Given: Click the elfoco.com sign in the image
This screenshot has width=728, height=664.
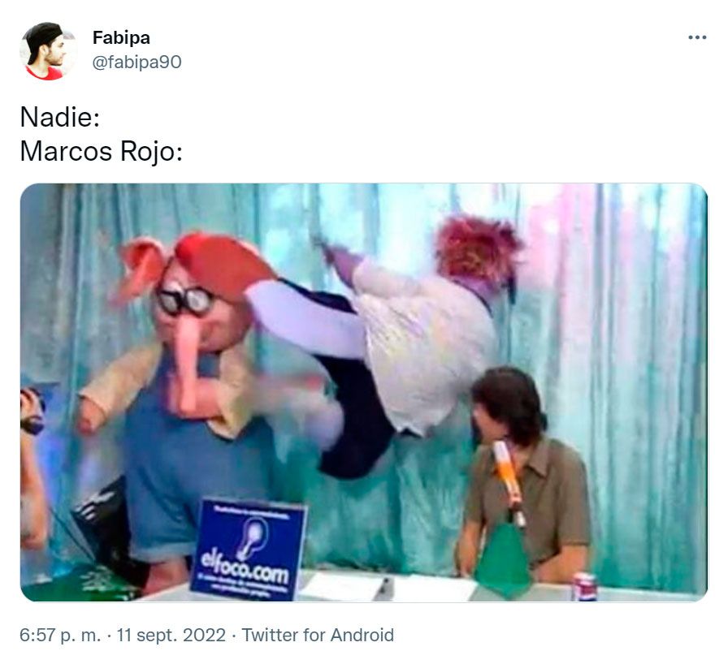Looking at the screenshot, I should 248,550.
